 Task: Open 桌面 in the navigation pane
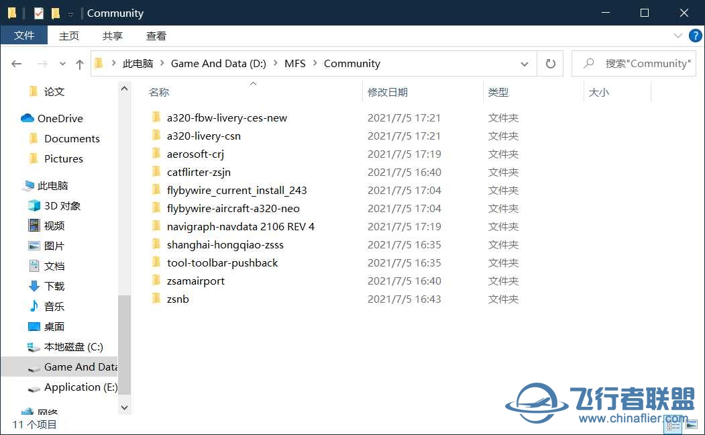click(54, 327)
